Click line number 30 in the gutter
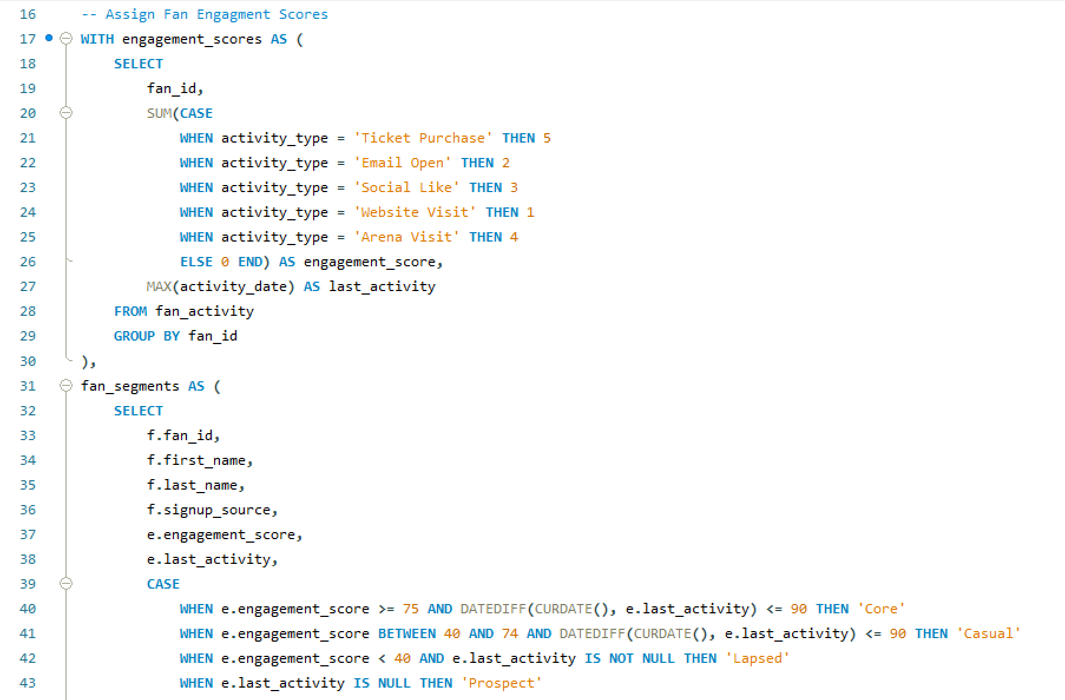Viewport: 1065px width, 700px height. pos(27,361)
